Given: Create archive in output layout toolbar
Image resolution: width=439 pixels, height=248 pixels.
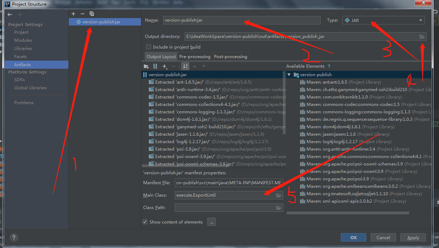Looking at the screenshot, I should pyautogui.click(x=155, y=66).
